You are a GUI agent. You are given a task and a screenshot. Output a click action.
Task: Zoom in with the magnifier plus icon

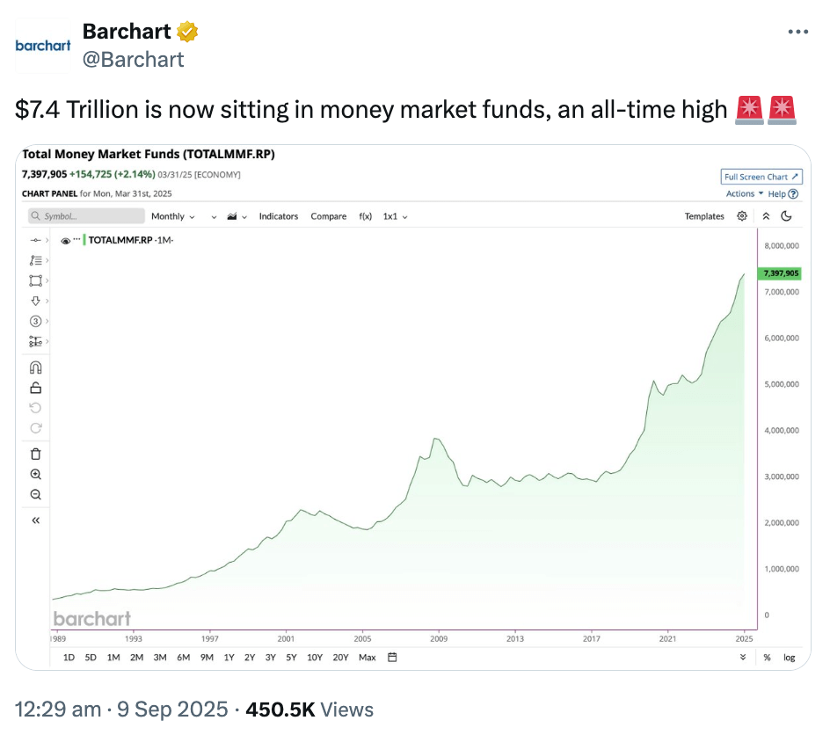click(36, 474)
